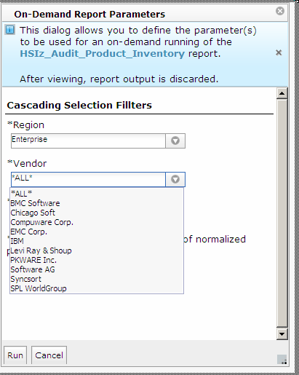This screenshot has width=299, height=375.
Task: Open the HSIz_Audit_Product_Inventory report link
Action: click(x=102, y=53)
